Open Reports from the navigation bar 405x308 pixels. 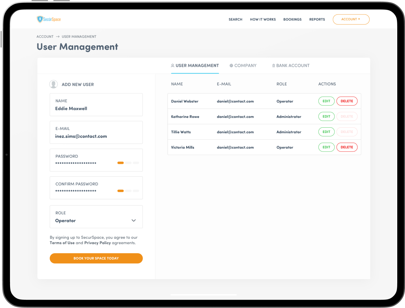point(317,19)
